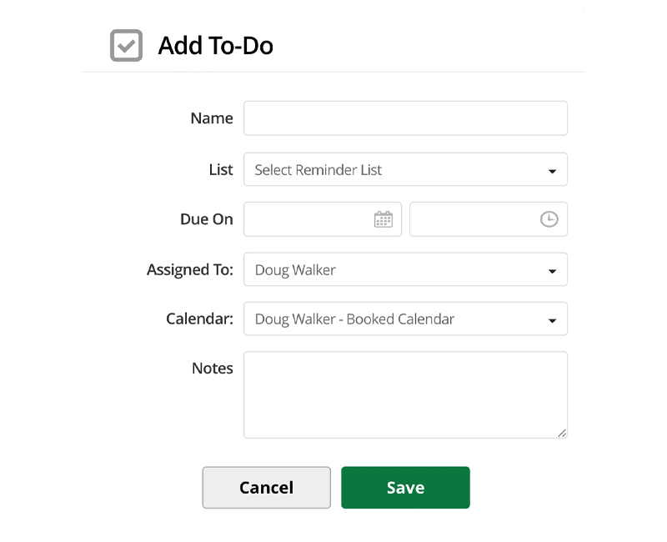Click the checkmark icon beside Add To-Do

[126, 46]
